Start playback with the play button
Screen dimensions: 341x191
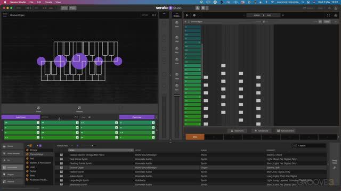(x=187, y=15)
